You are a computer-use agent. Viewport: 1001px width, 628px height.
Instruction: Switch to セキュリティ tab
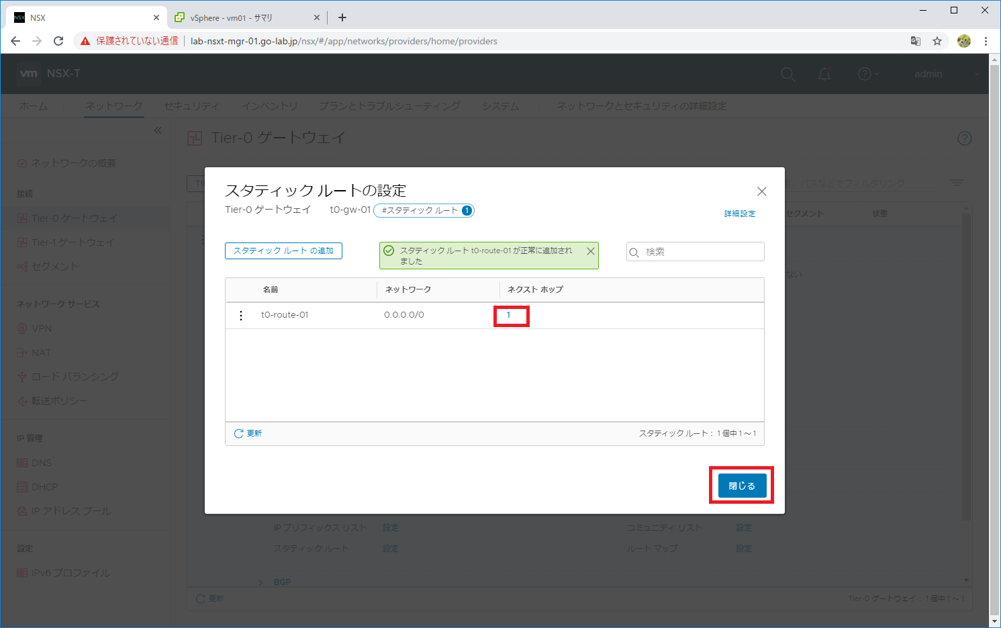pyautogui.click(x=192, y=106)
